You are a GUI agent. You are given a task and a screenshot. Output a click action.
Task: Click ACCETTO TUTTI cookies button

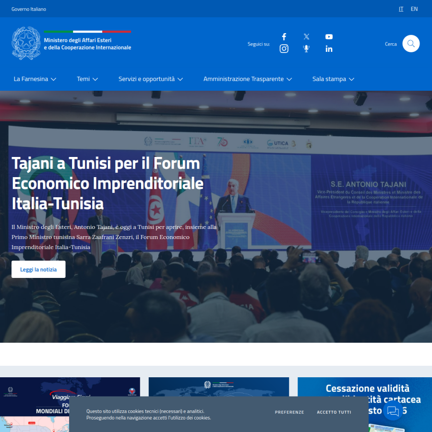point(334,412)
